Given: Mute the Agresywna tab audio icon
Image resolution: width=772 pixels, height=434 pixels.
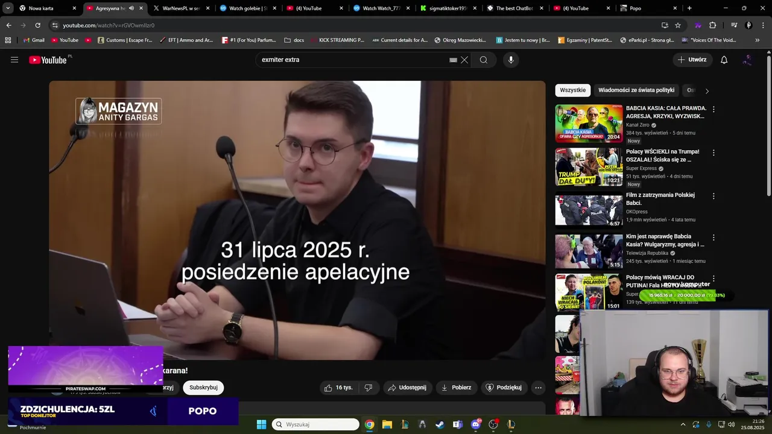Looking at the screenshot, I should point(131,8).
